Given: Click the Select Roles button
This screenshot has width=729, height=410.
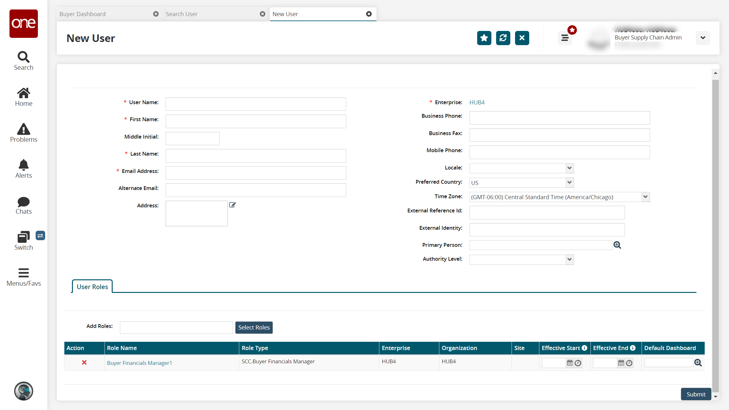Looking at the screenshot, I should coord(254,328).
